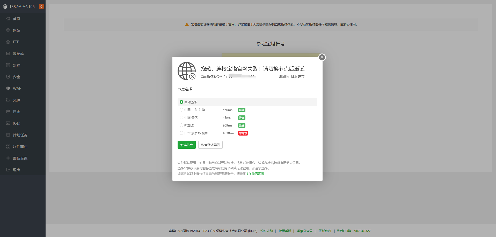Click the after-sales QQ group number 907340327

(362, 231)
